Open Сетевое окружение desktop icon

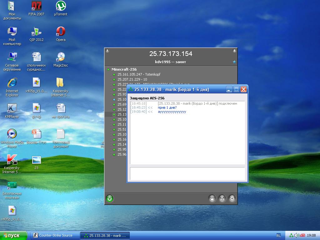(x=12, y=62)
